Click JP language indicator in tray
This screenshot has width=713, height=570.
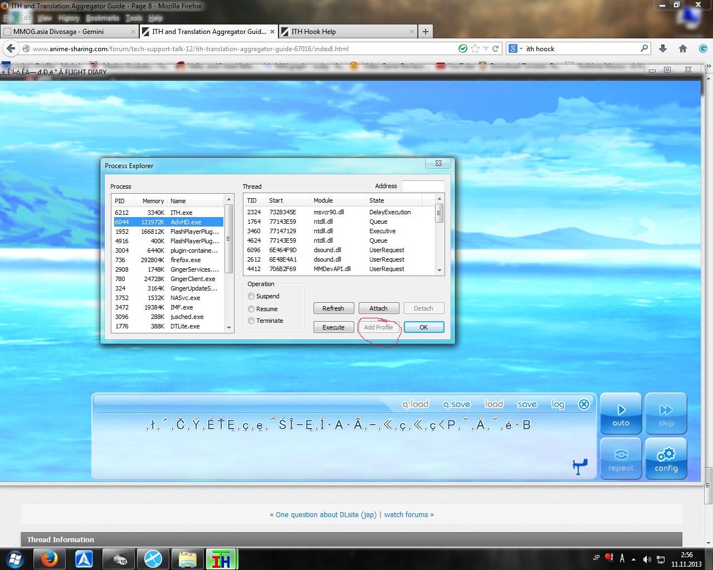point(596,558)
